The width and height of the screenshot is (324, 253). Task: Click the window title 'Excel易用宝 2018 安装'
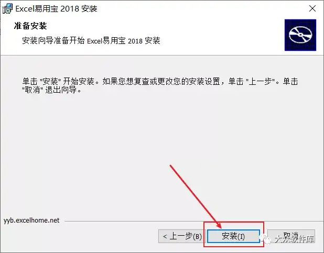click(56, 9)
